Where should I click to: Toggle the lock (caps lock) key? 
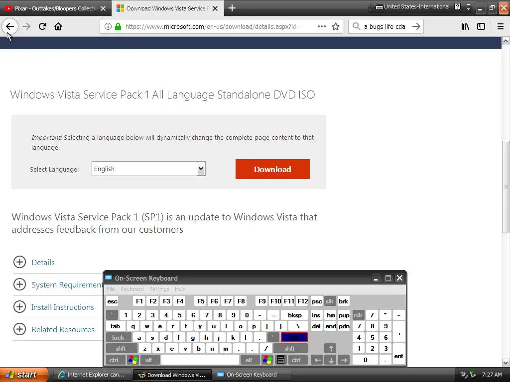(x=119, y=338)
